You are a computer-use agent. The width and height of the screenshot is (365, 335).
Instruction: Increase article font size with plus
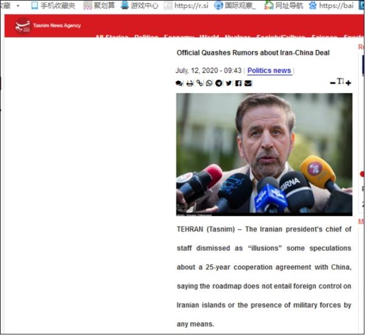348,83
